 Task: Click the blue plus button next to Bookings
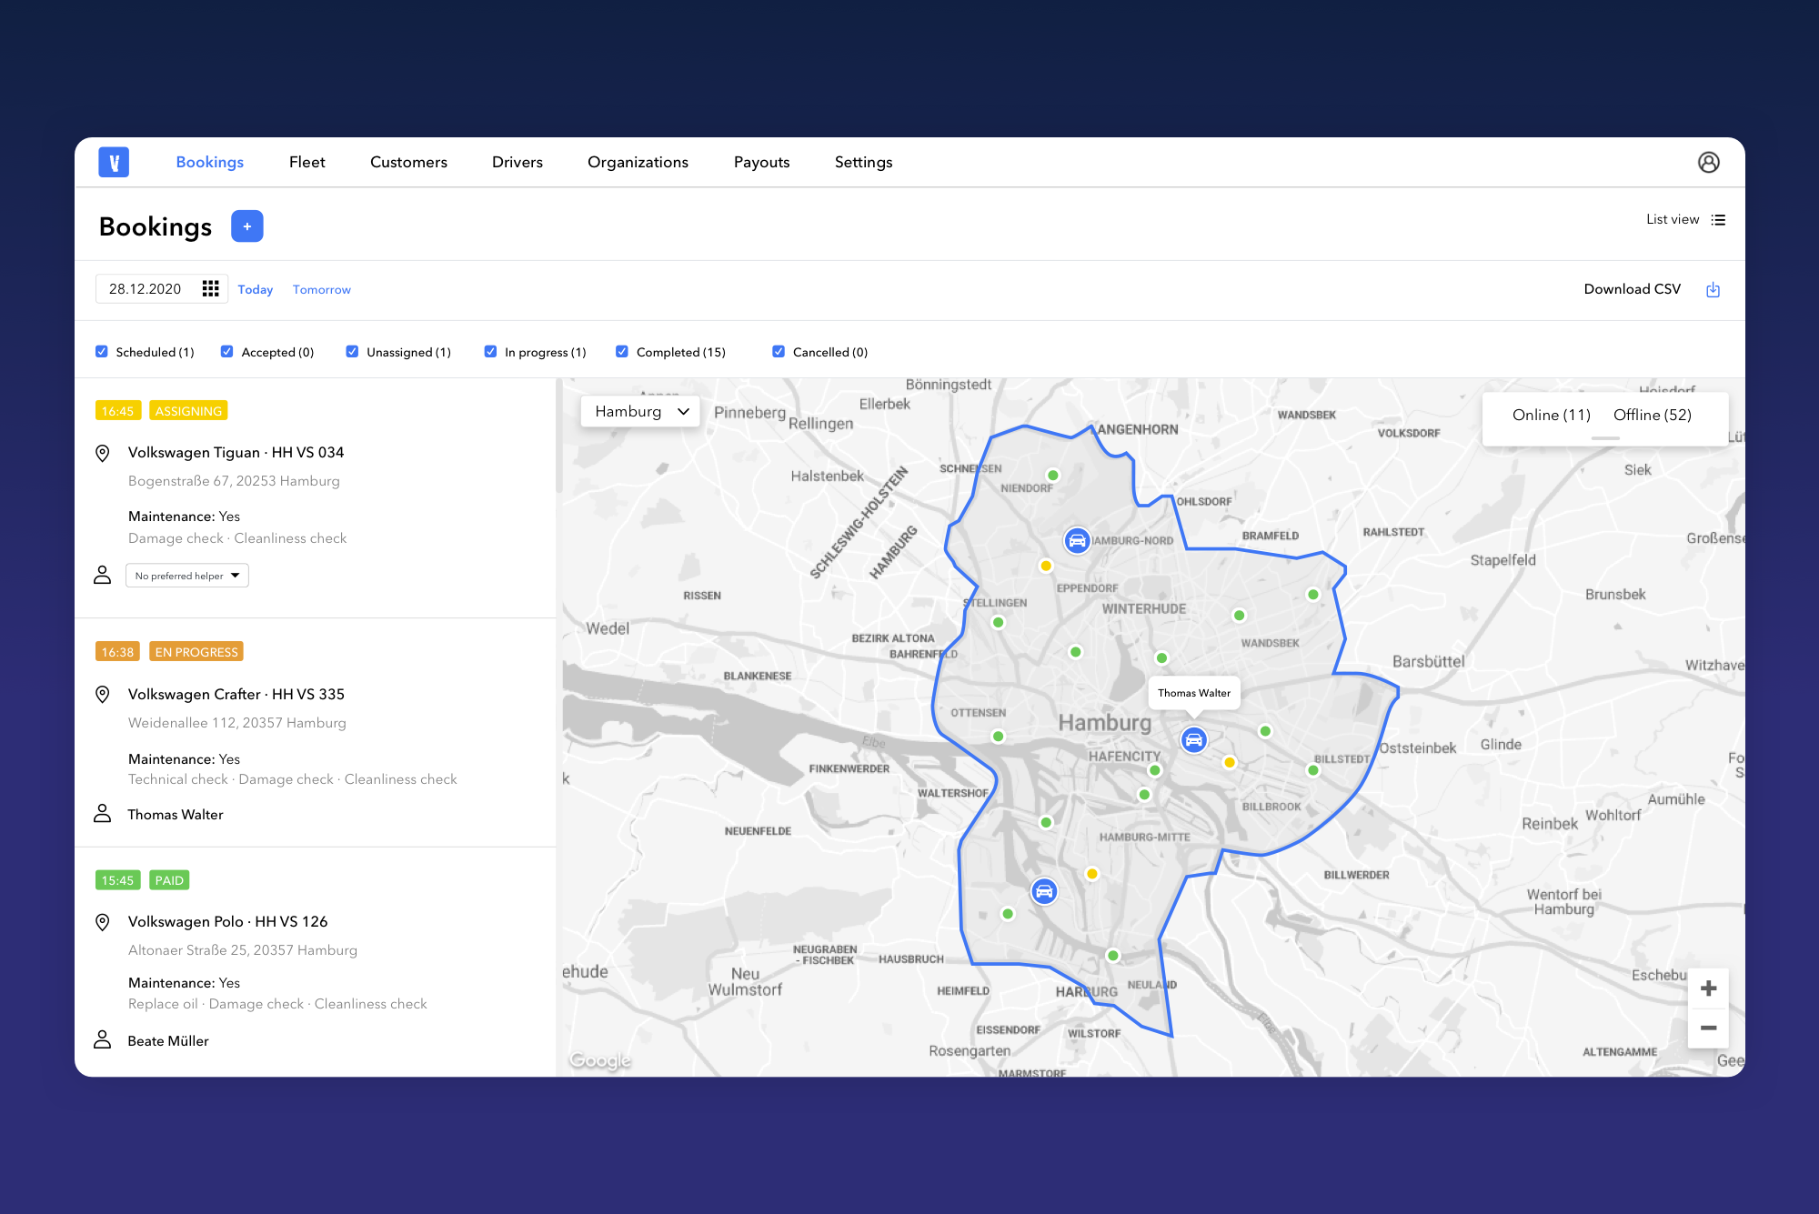pyautogui.click(x=246, y=226)
